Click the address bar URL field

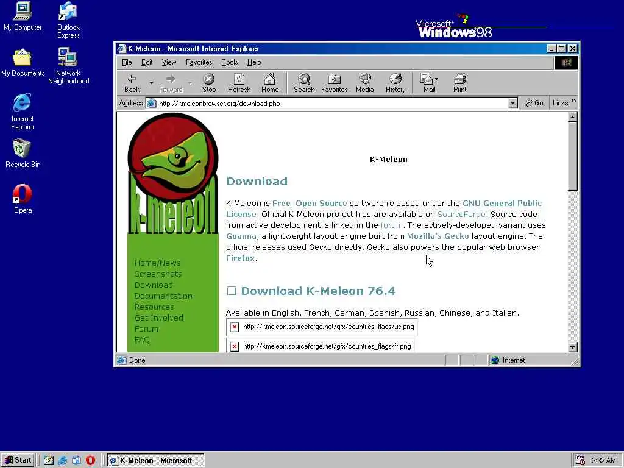pyautogui.click(x=332, y=104)
